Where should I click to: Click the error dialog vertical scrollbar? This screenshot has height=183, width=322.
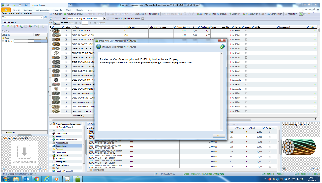click(x=222, y=91)
